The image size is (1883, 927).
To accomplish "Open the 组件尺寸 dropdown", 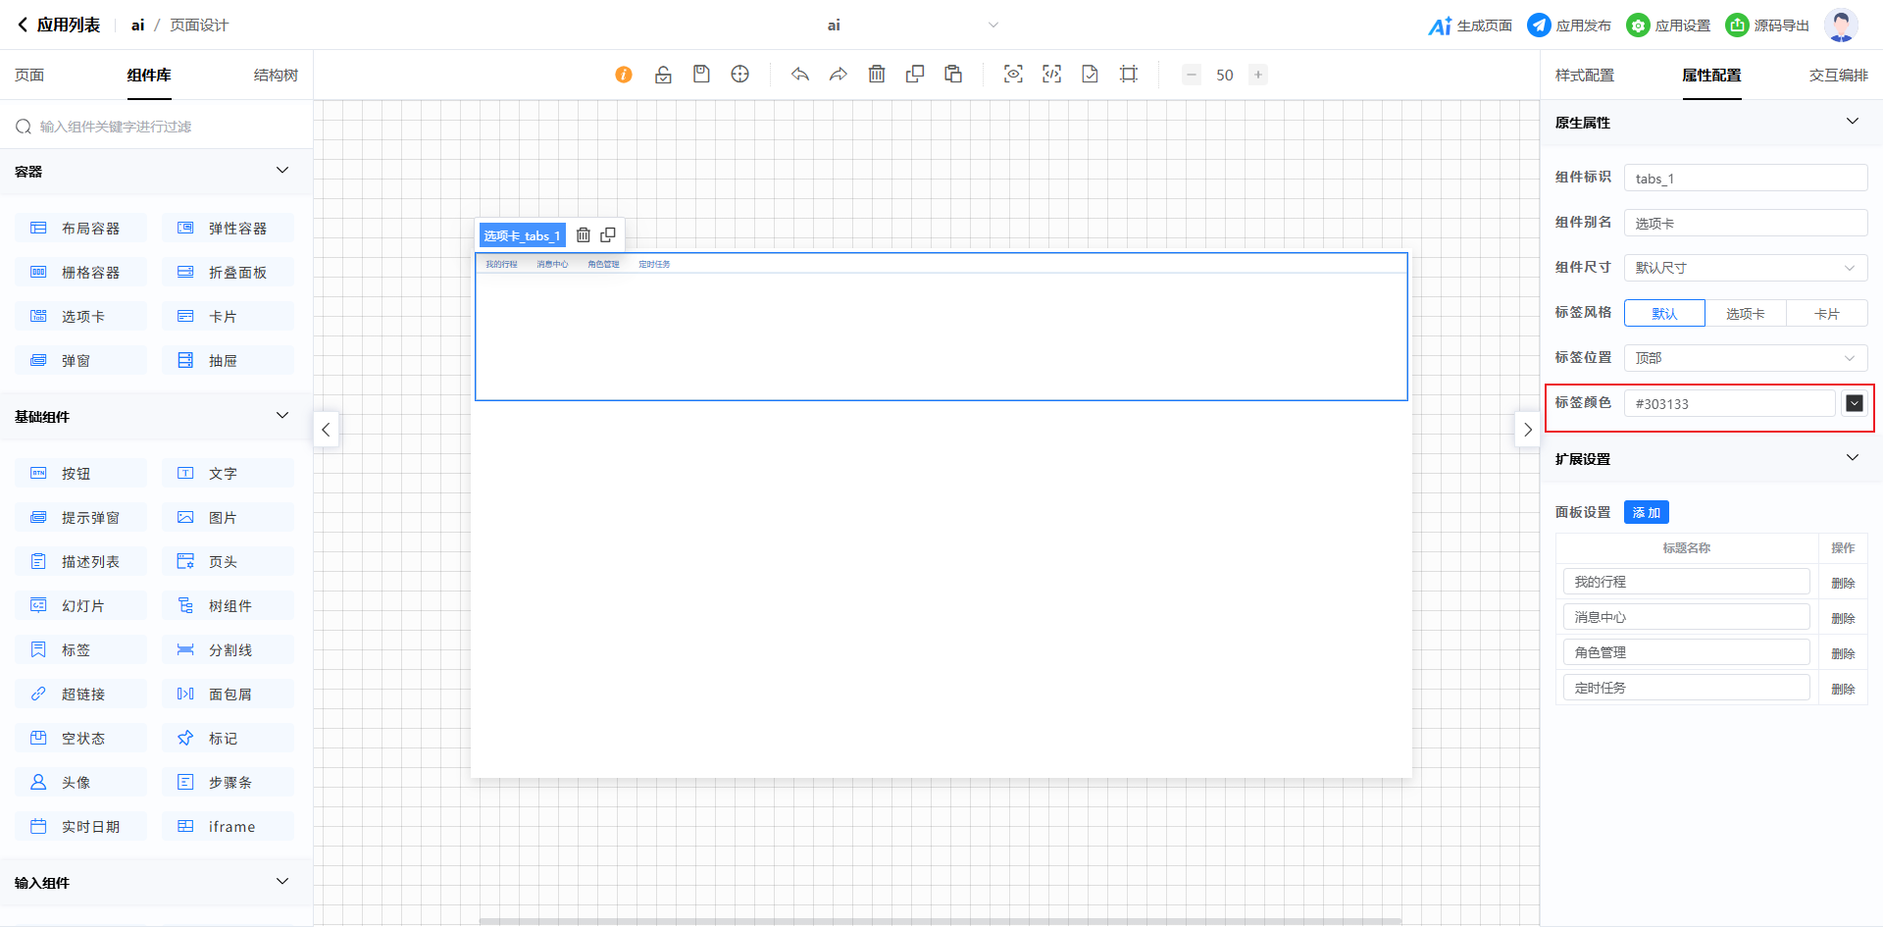I will click(1745, 268).
